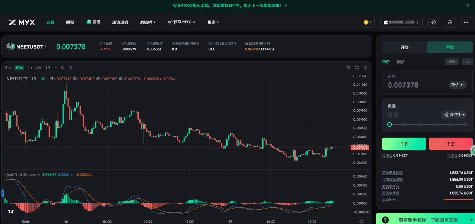
Task: Expand more chart intervals chevron
Action: pos(56,67)
